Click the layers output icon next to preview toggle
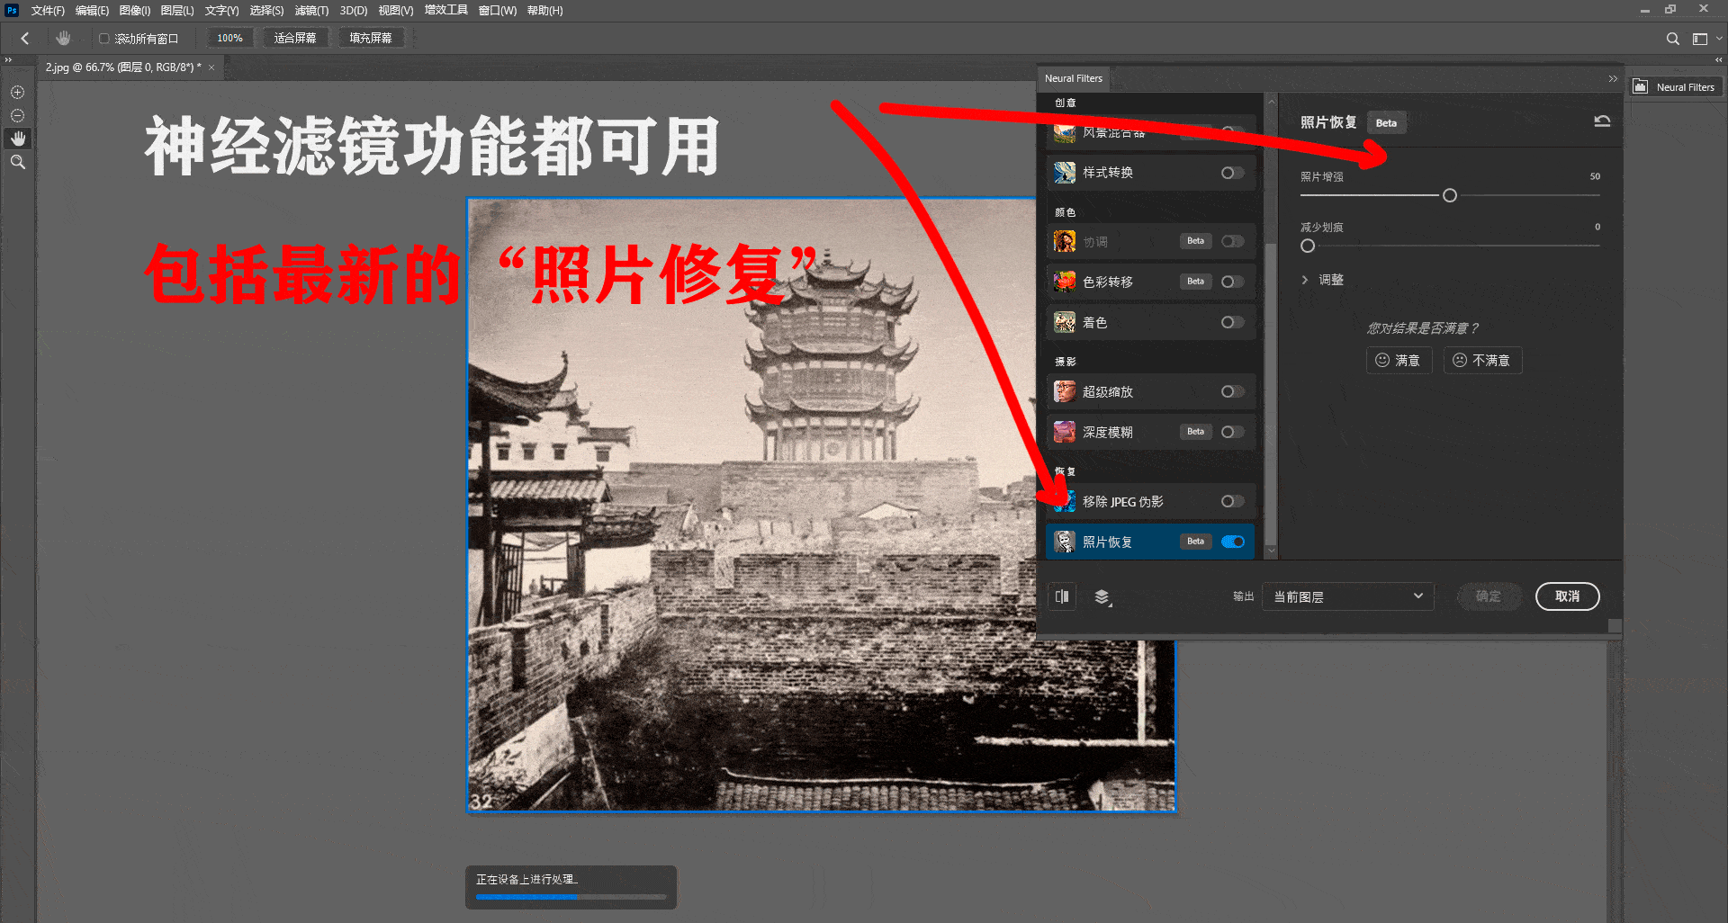The width and height of the screenshot is (1728, 923). pos(1102,596)
